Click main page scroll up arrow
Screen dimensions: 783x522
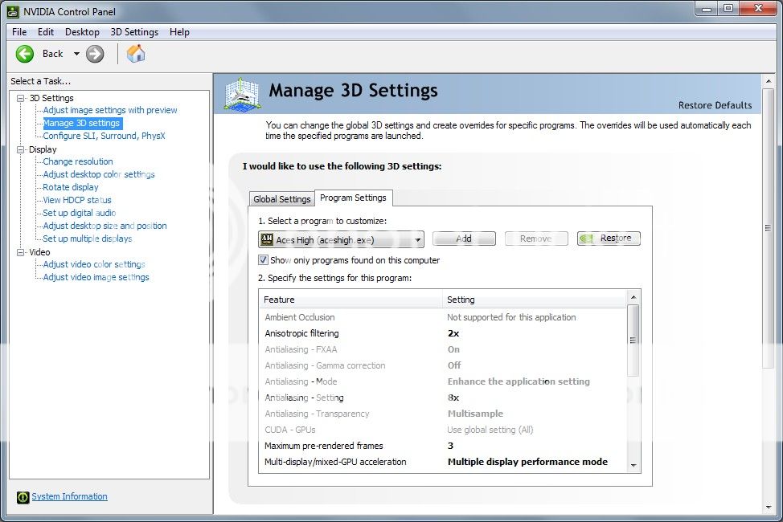click(x=768, y=81)
